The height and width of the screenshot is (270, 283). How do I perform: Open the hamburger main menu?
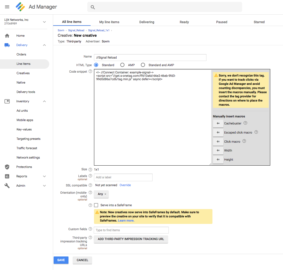coord(7,7)
